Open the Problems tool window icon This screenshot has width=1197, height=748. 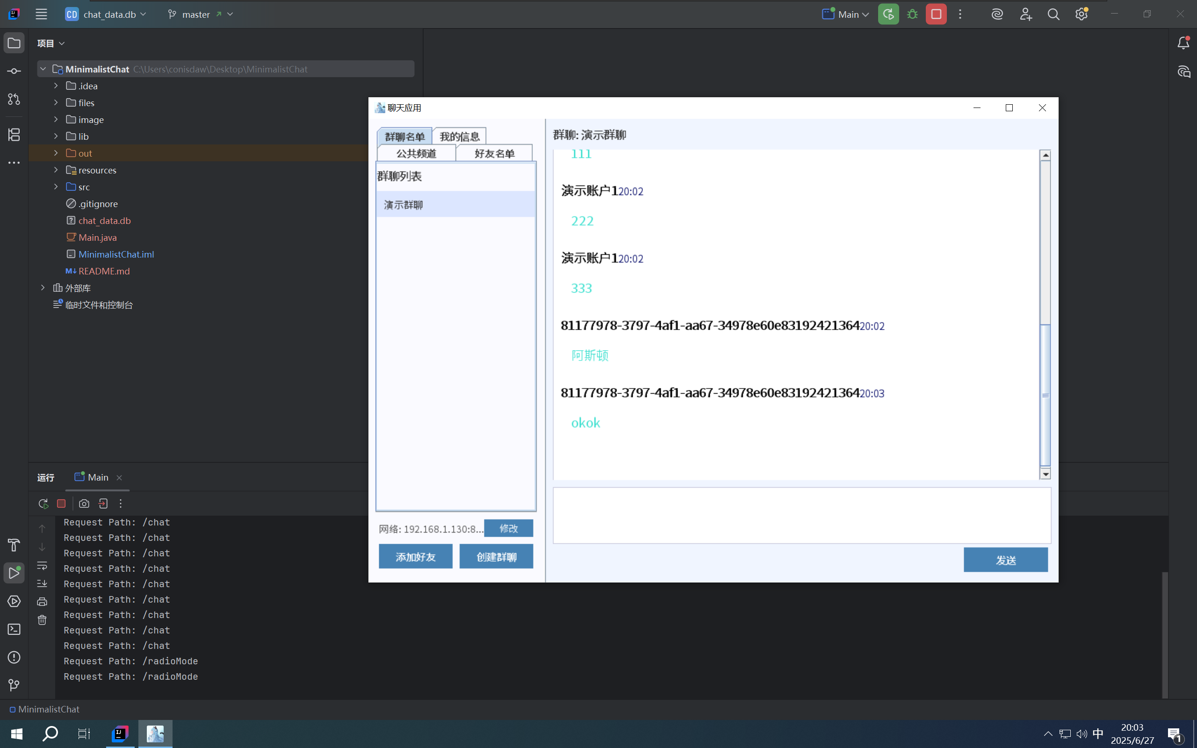point(14,657)
